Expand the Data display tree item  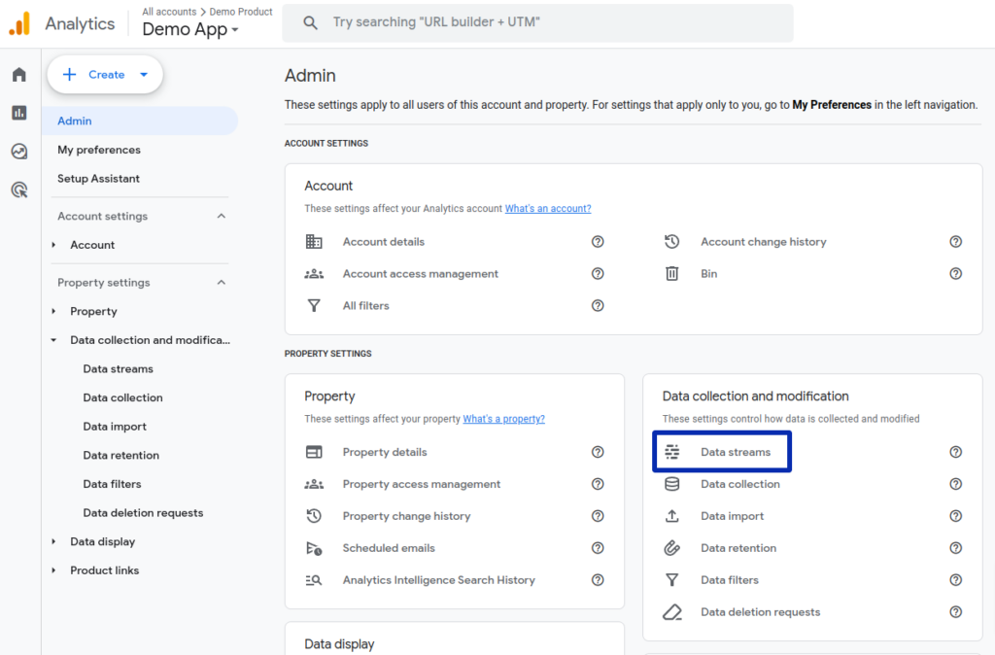[x=54, y=542]
